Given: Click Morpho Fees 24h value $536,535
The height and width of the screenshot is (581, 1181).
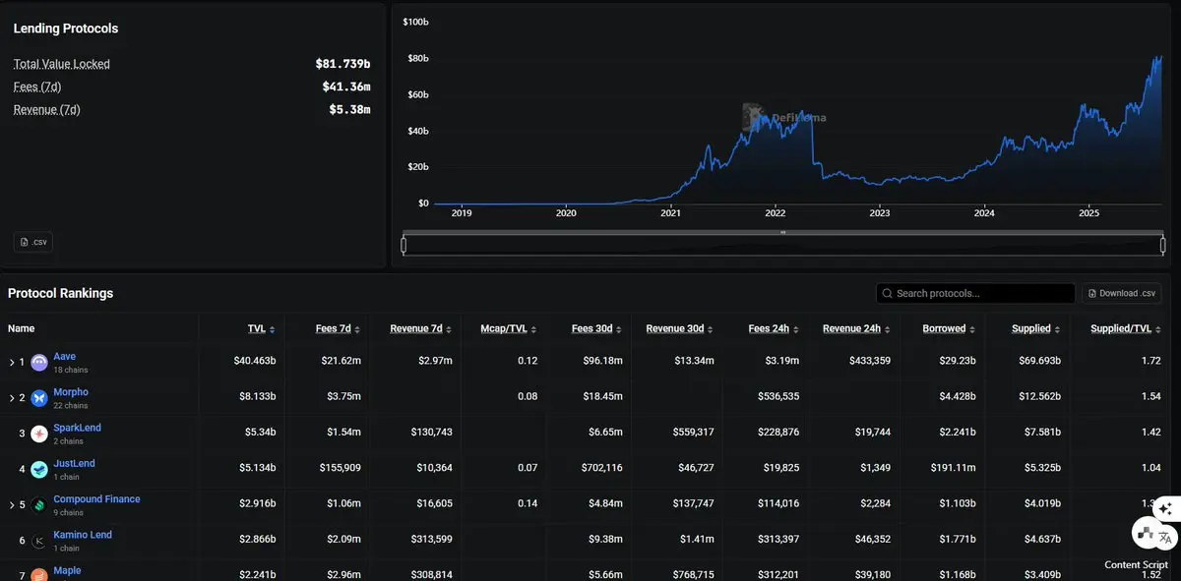Looking at the screenshot, I should pos(778,397).
